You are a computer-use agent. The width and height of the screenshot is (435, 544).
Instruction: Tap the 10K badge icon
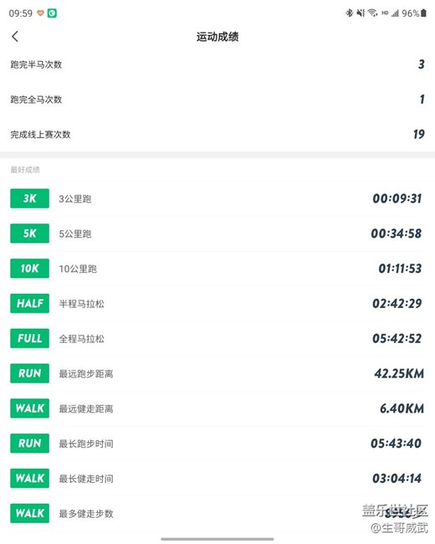(30, 268)
